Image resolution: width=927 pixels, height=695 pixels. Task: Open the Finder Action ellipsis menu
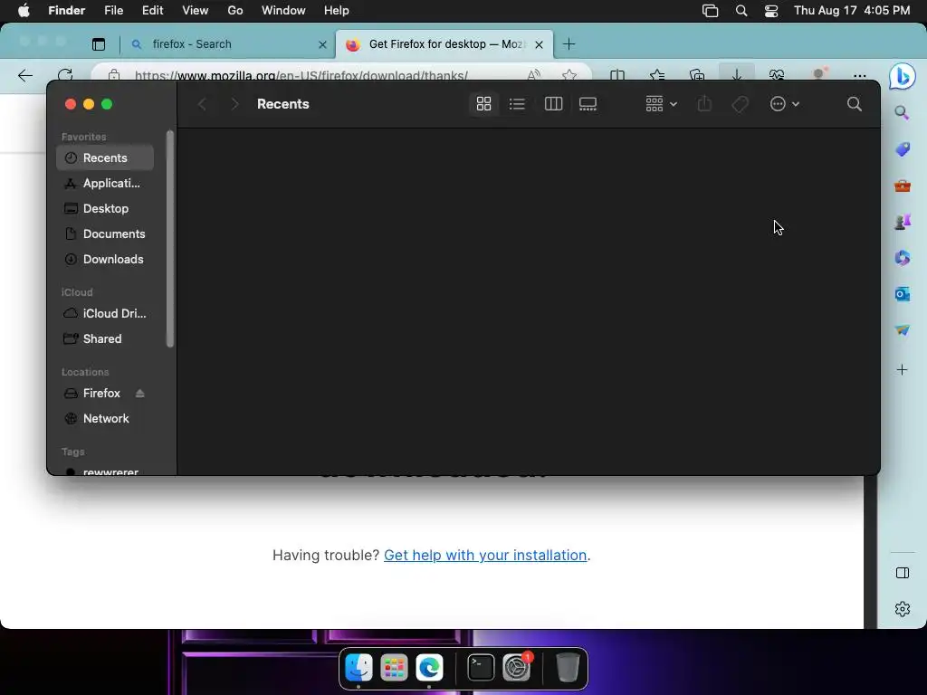pyautogui.click(x=785, y=104)
